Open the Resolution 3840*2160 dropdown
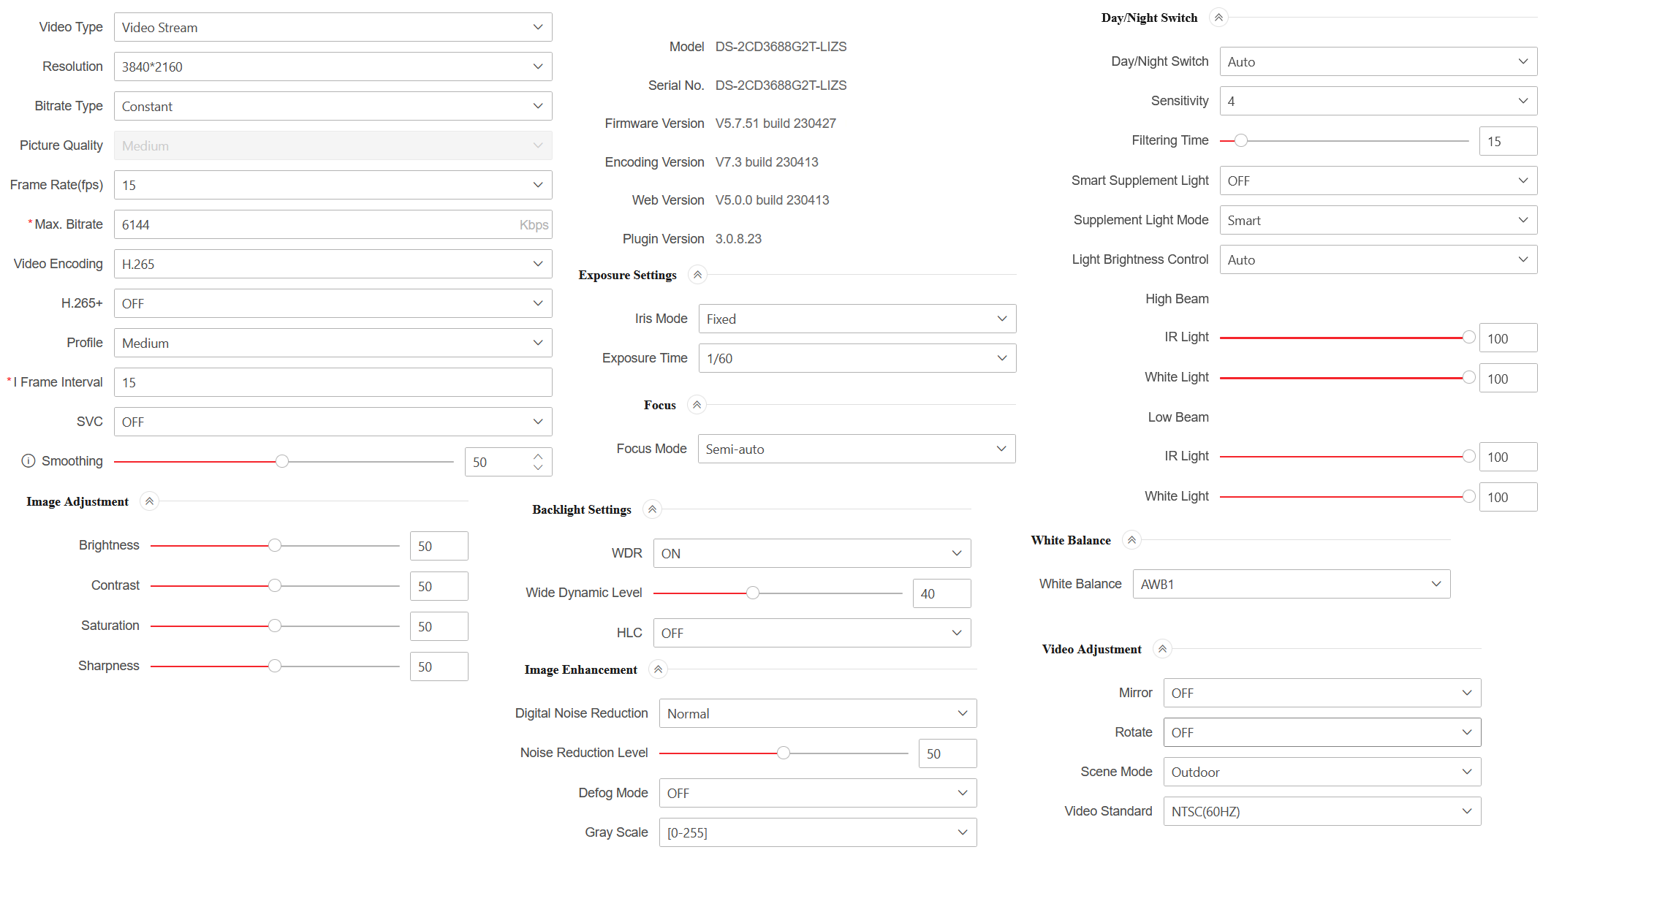This screenshot has height=923, width=1657. click(333, 67)
